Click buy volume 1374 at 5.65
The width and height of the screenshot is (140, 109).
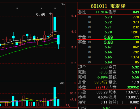point(135,57)
